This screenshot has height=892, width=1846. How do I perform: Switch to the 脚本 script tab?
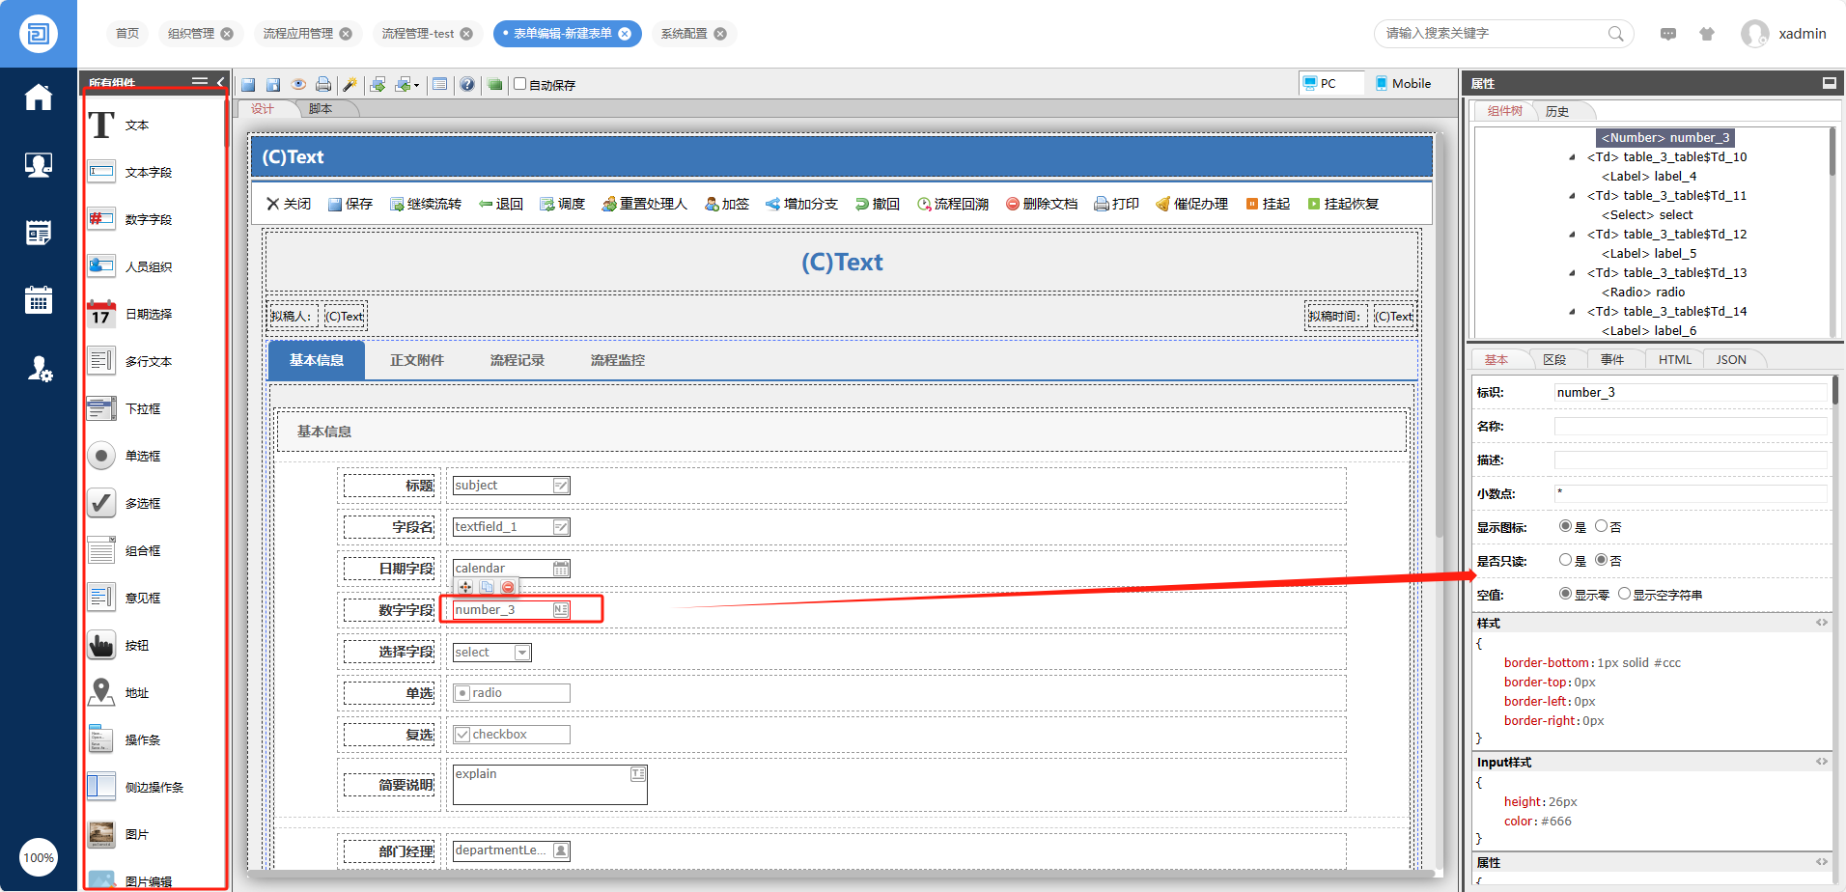tap(321, 109)
